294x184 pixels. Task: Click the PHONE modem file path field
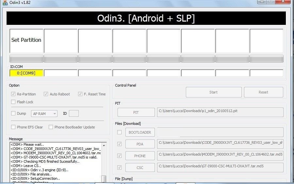pos(220,156)
